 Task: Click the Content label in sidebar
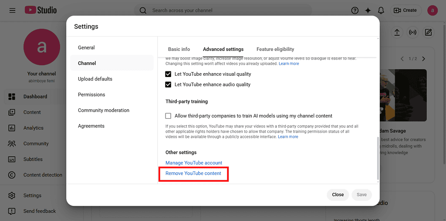coord(32,112)
